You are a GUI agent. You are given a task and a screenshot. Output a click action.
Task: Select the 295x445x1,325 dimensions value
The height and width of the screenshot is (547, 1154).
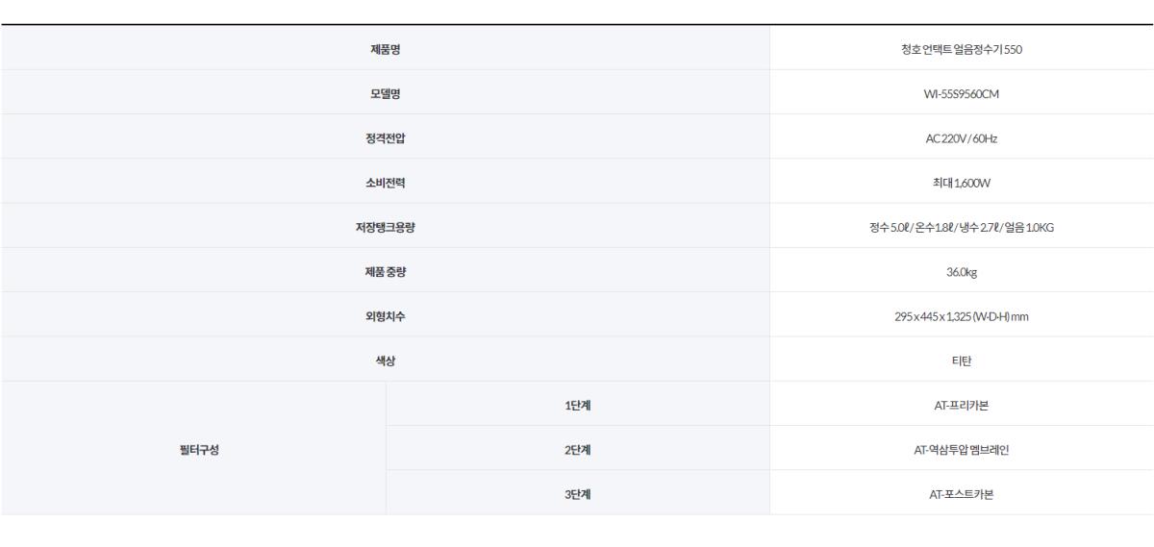coord(961,316)
